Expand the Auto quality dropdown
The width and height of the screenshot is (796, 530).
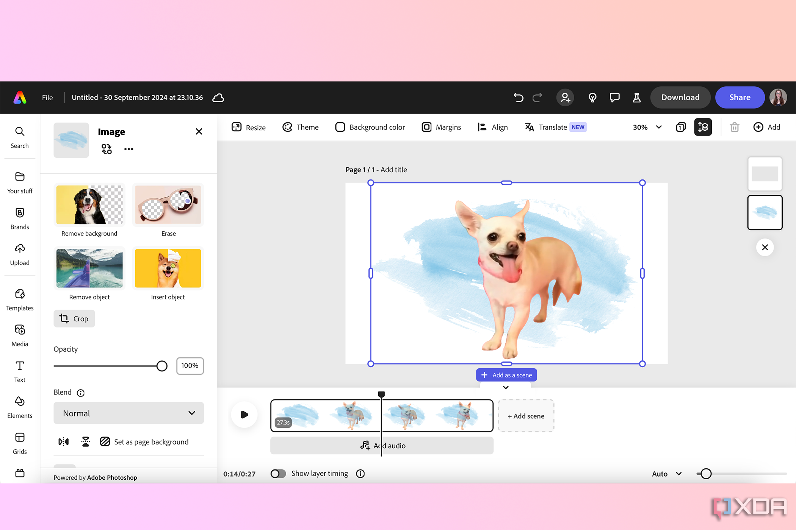[664, 473]
